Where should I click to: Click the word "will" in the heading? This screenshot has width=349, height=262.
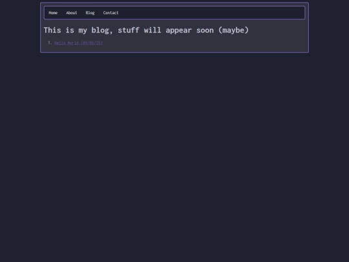click(x=153, y=30)
